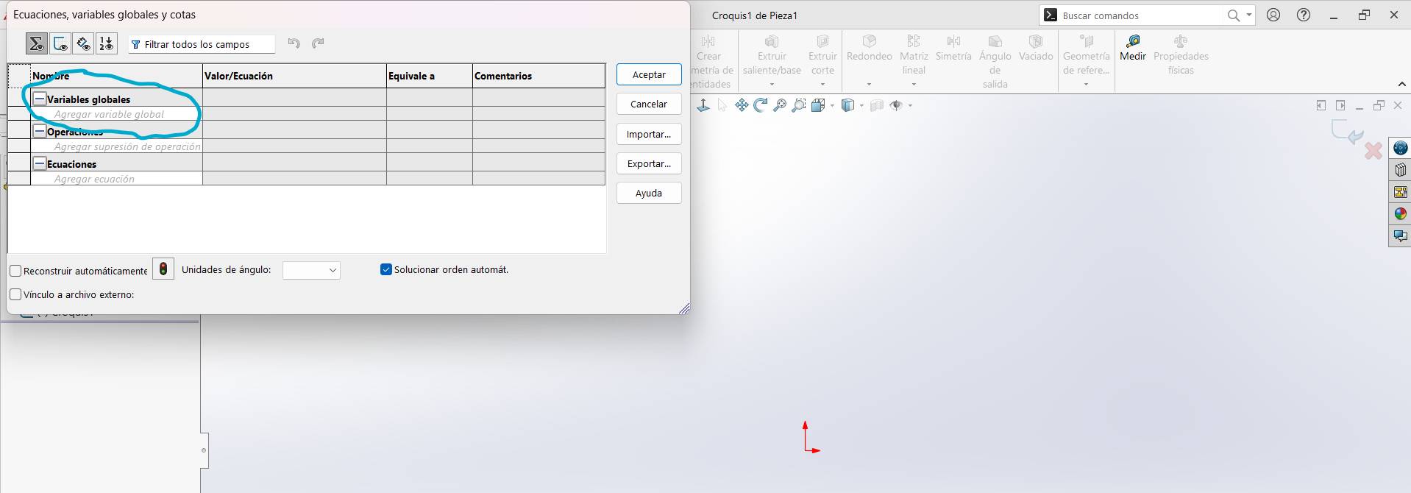This screenshot has height=493, width=1411.
Task: Click the traffic light rebuild icon
Action: point(163,269)
